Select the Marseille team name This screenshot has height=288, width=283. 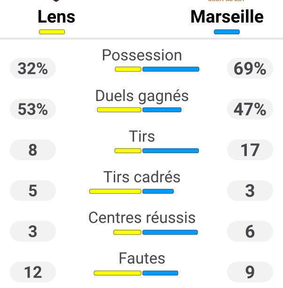click(x=227, y=17)
